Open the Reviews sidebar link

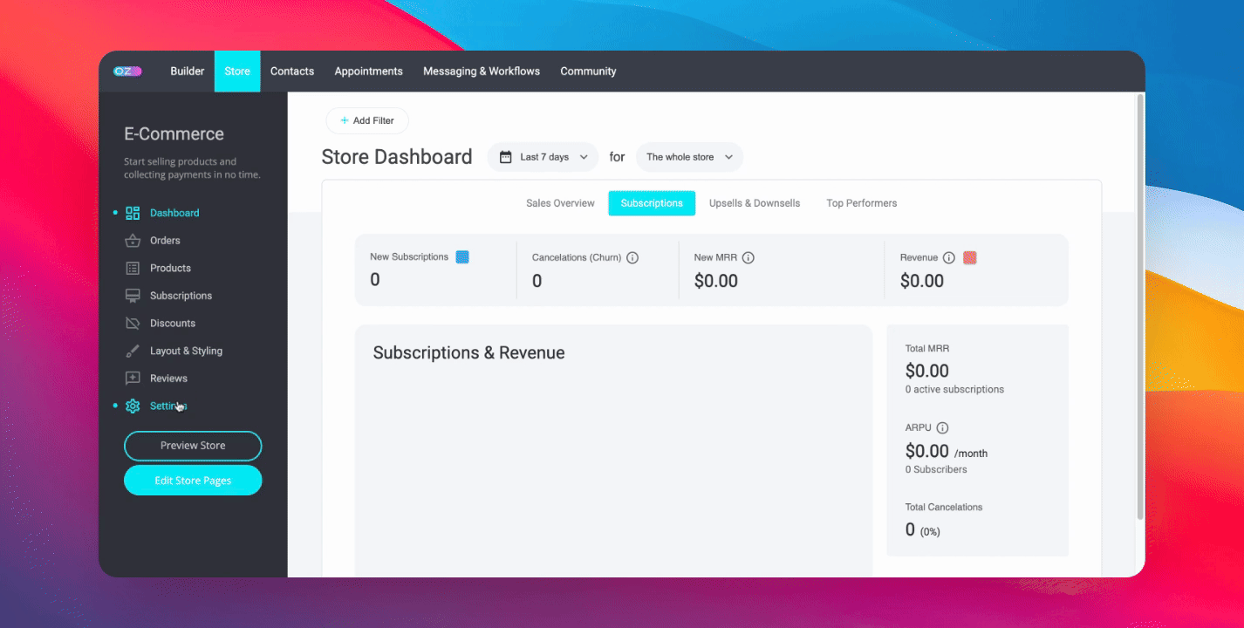click(168, 379)
